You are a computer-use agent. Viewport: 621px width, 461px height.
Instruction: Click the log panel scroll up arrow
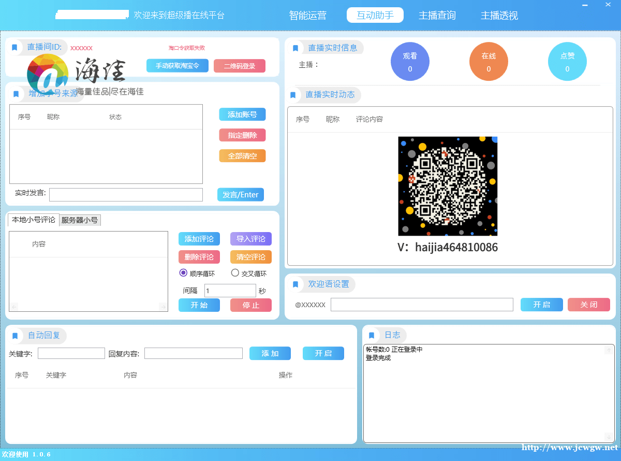click(608, 351)
